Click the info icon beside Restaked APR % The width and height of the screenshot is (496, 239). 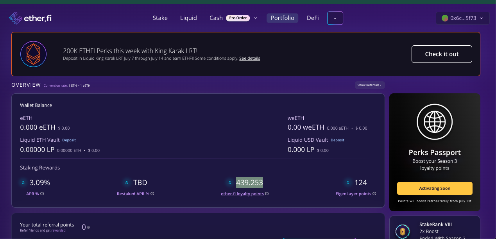152,194
